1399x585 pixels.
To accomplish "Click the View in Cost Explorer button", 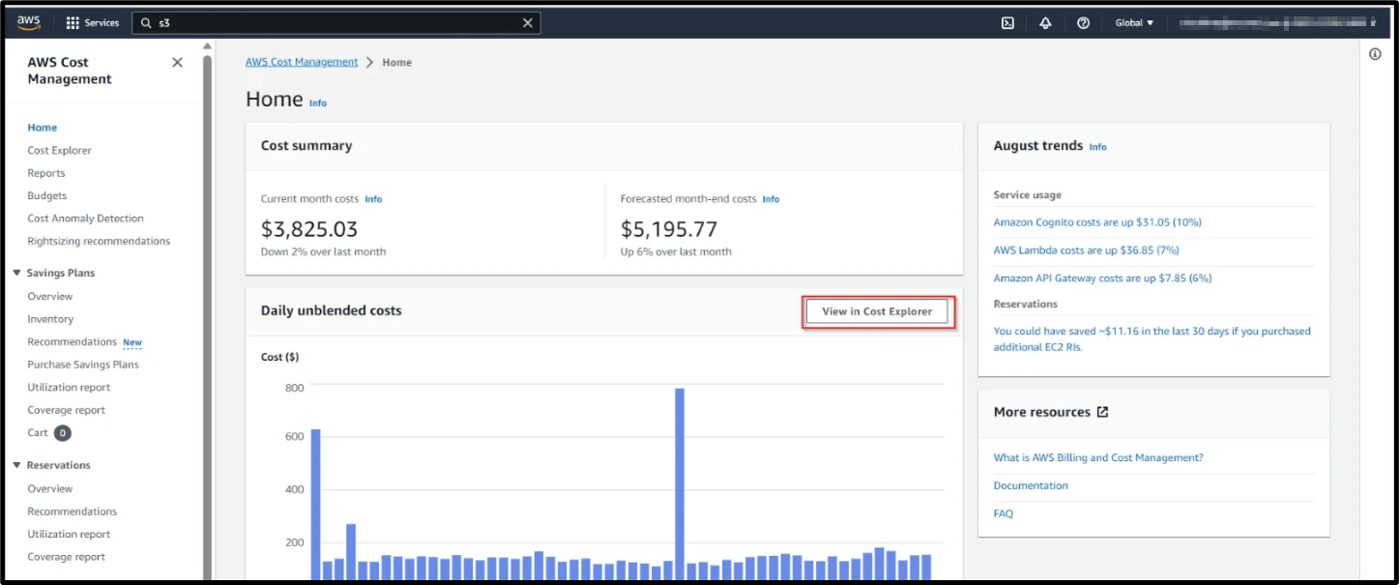I will point(877,310).
